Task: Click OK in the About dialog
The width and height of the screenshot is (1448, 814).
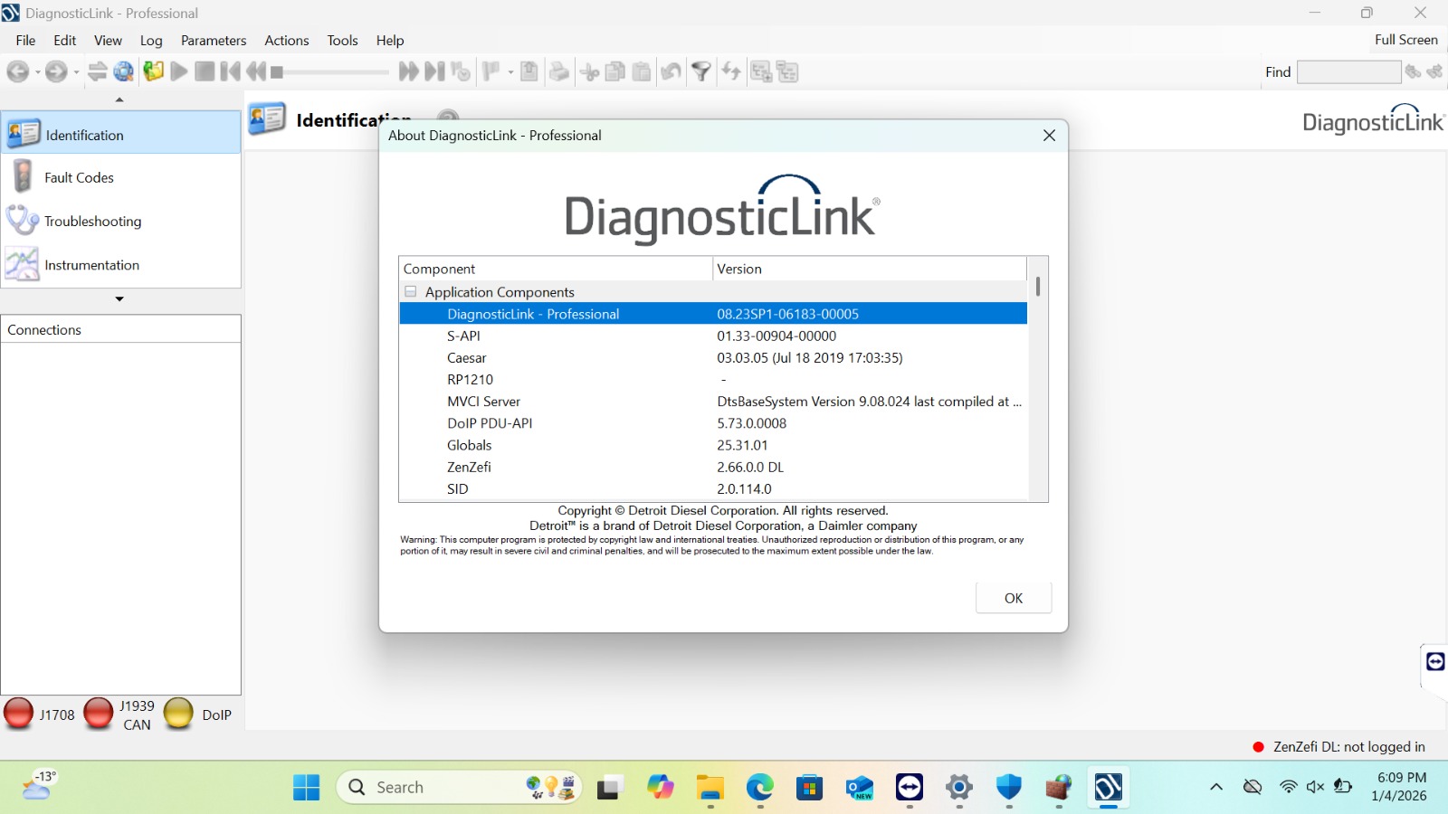Action: 1014,598
